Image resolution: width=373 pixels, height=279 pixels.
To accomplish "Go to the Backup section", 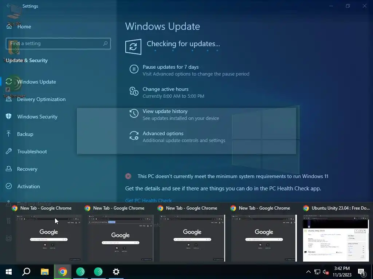I will click(x=25, y=134).
